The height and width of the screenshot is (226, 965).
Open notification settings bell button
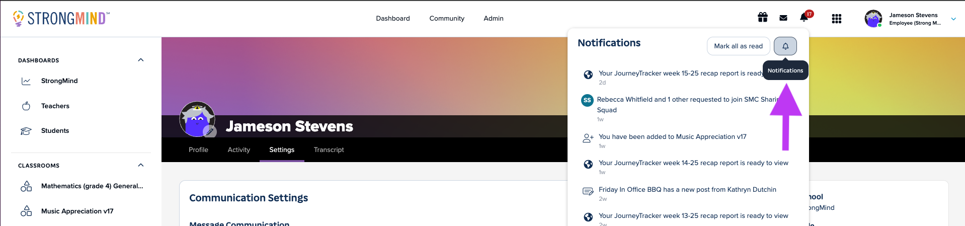[785, 46]
